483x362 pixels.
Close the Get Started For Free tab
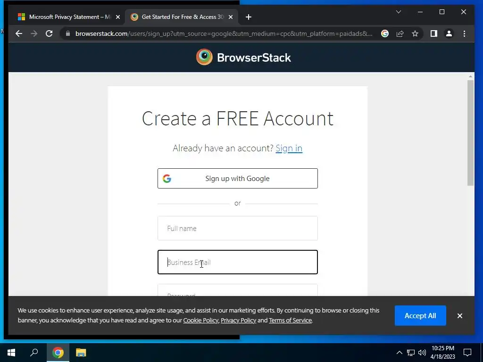(x=230, y=17)
